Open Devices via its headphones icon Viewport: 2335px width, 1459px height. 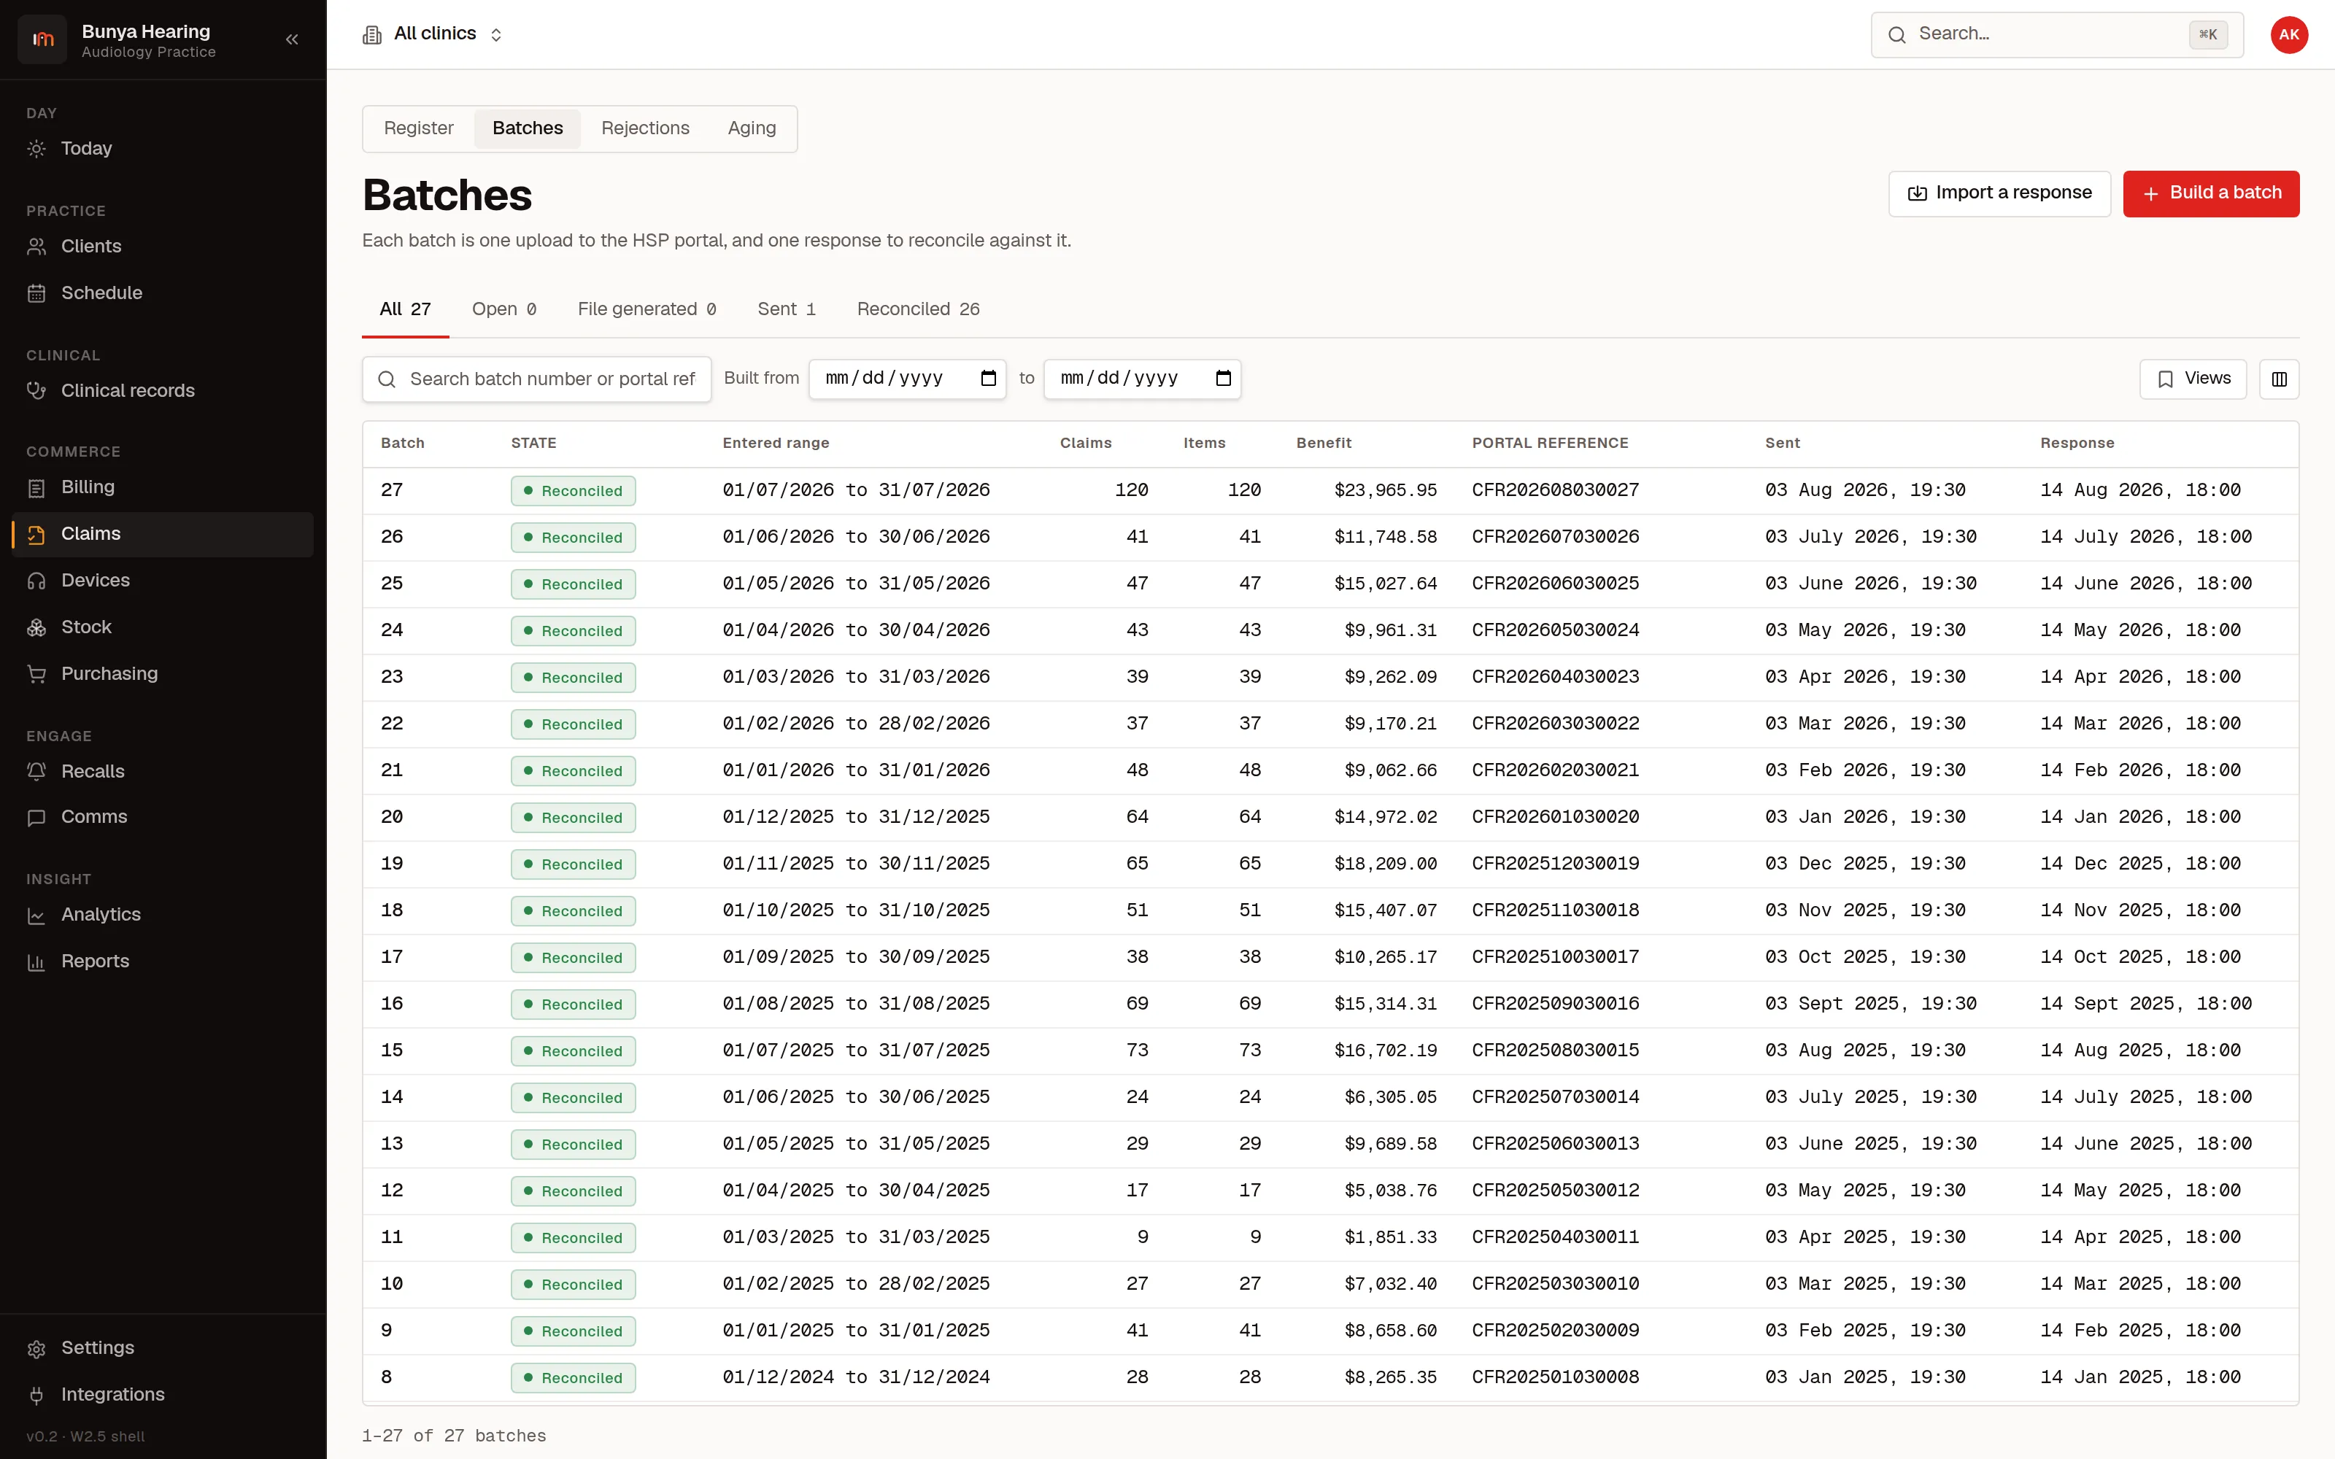[36, 581]
